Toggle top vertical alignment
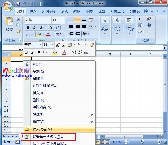Viewport: 168px width, 145px height. click(71, 20)
